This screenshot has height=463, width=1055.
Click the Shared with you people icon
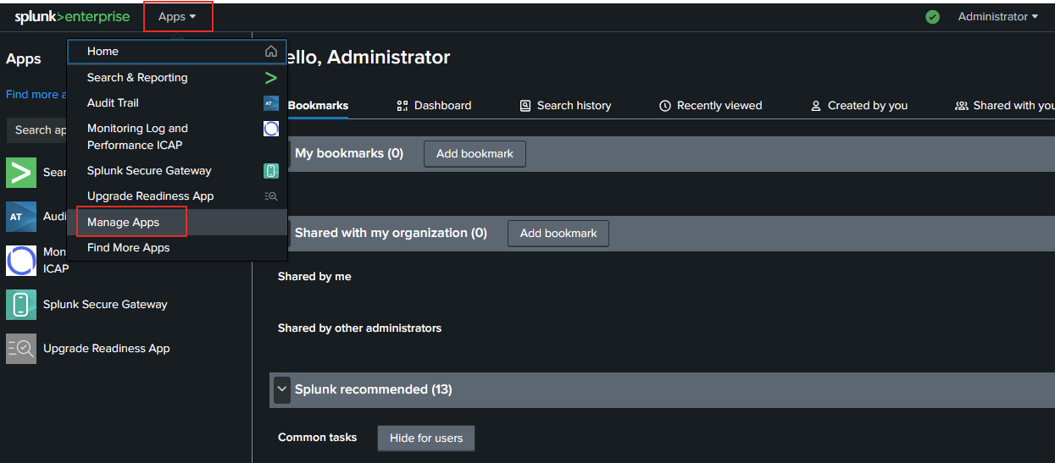962,106
